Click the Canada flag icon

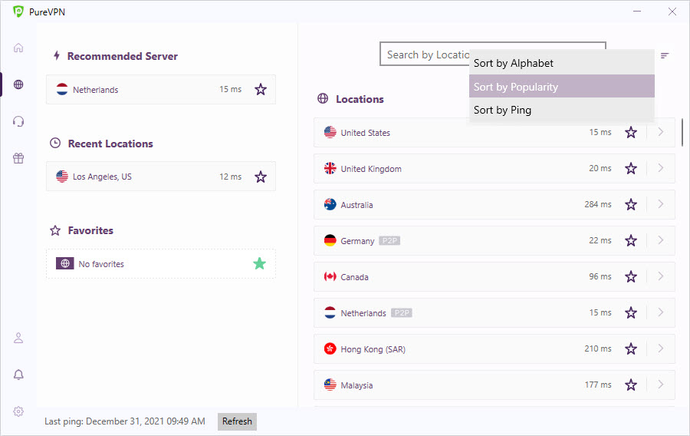click(x=330, y=276)
